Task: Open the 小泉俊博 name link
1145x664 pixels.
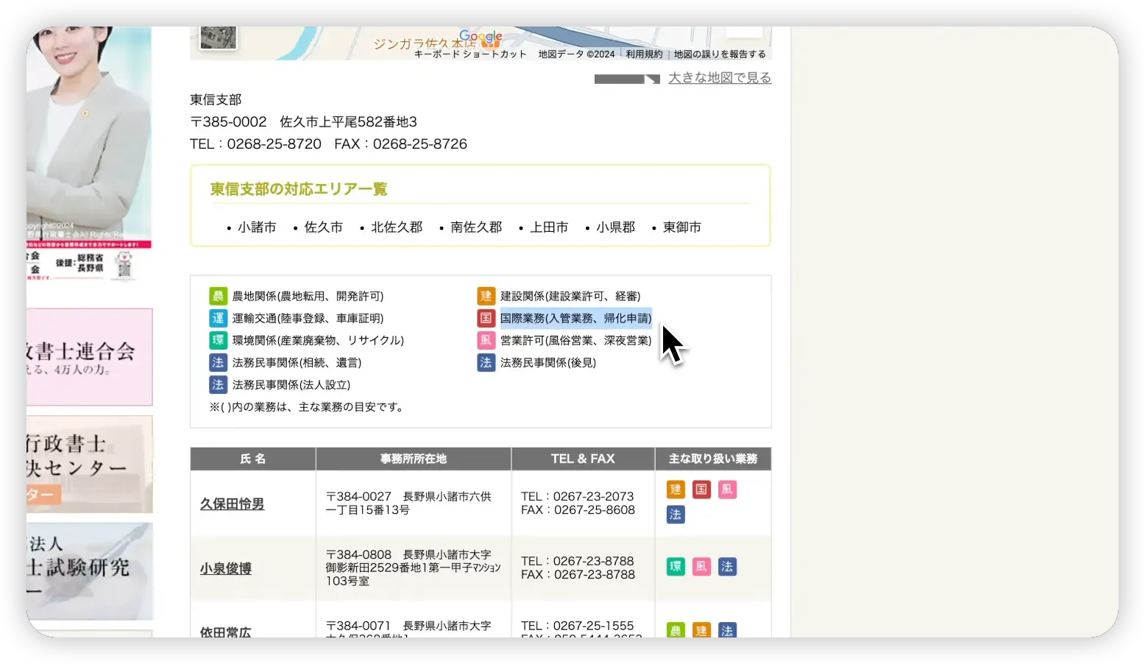Action: tap(226, 569)
